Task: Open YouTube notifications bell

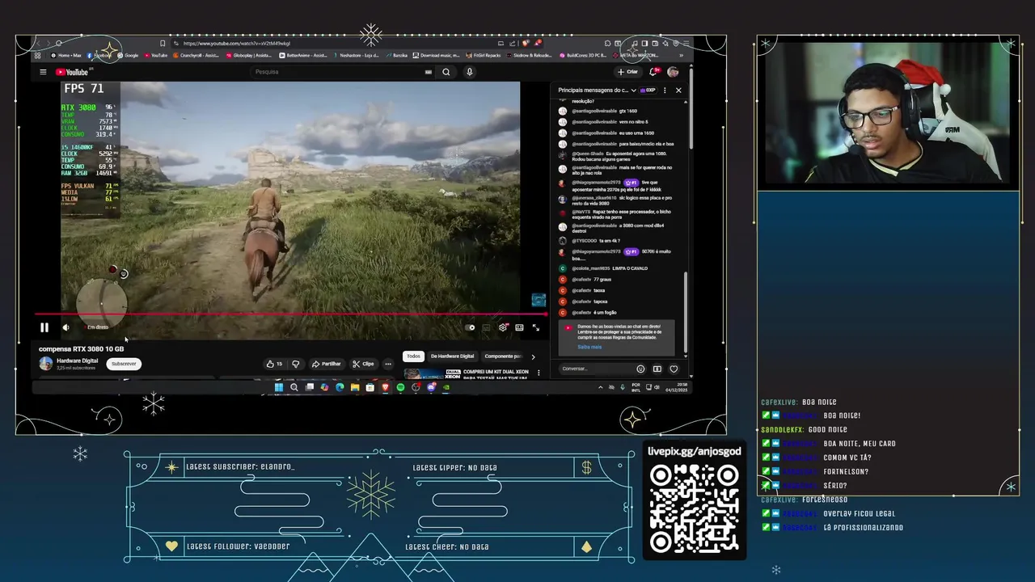Action: click(653, 72)
